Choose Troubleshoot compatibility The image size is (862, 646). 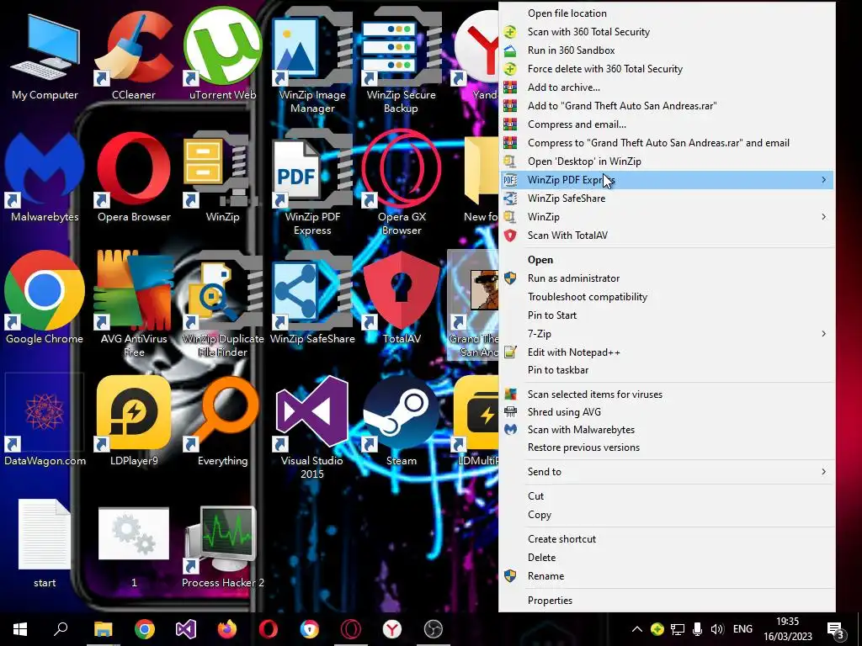(667, 297)
